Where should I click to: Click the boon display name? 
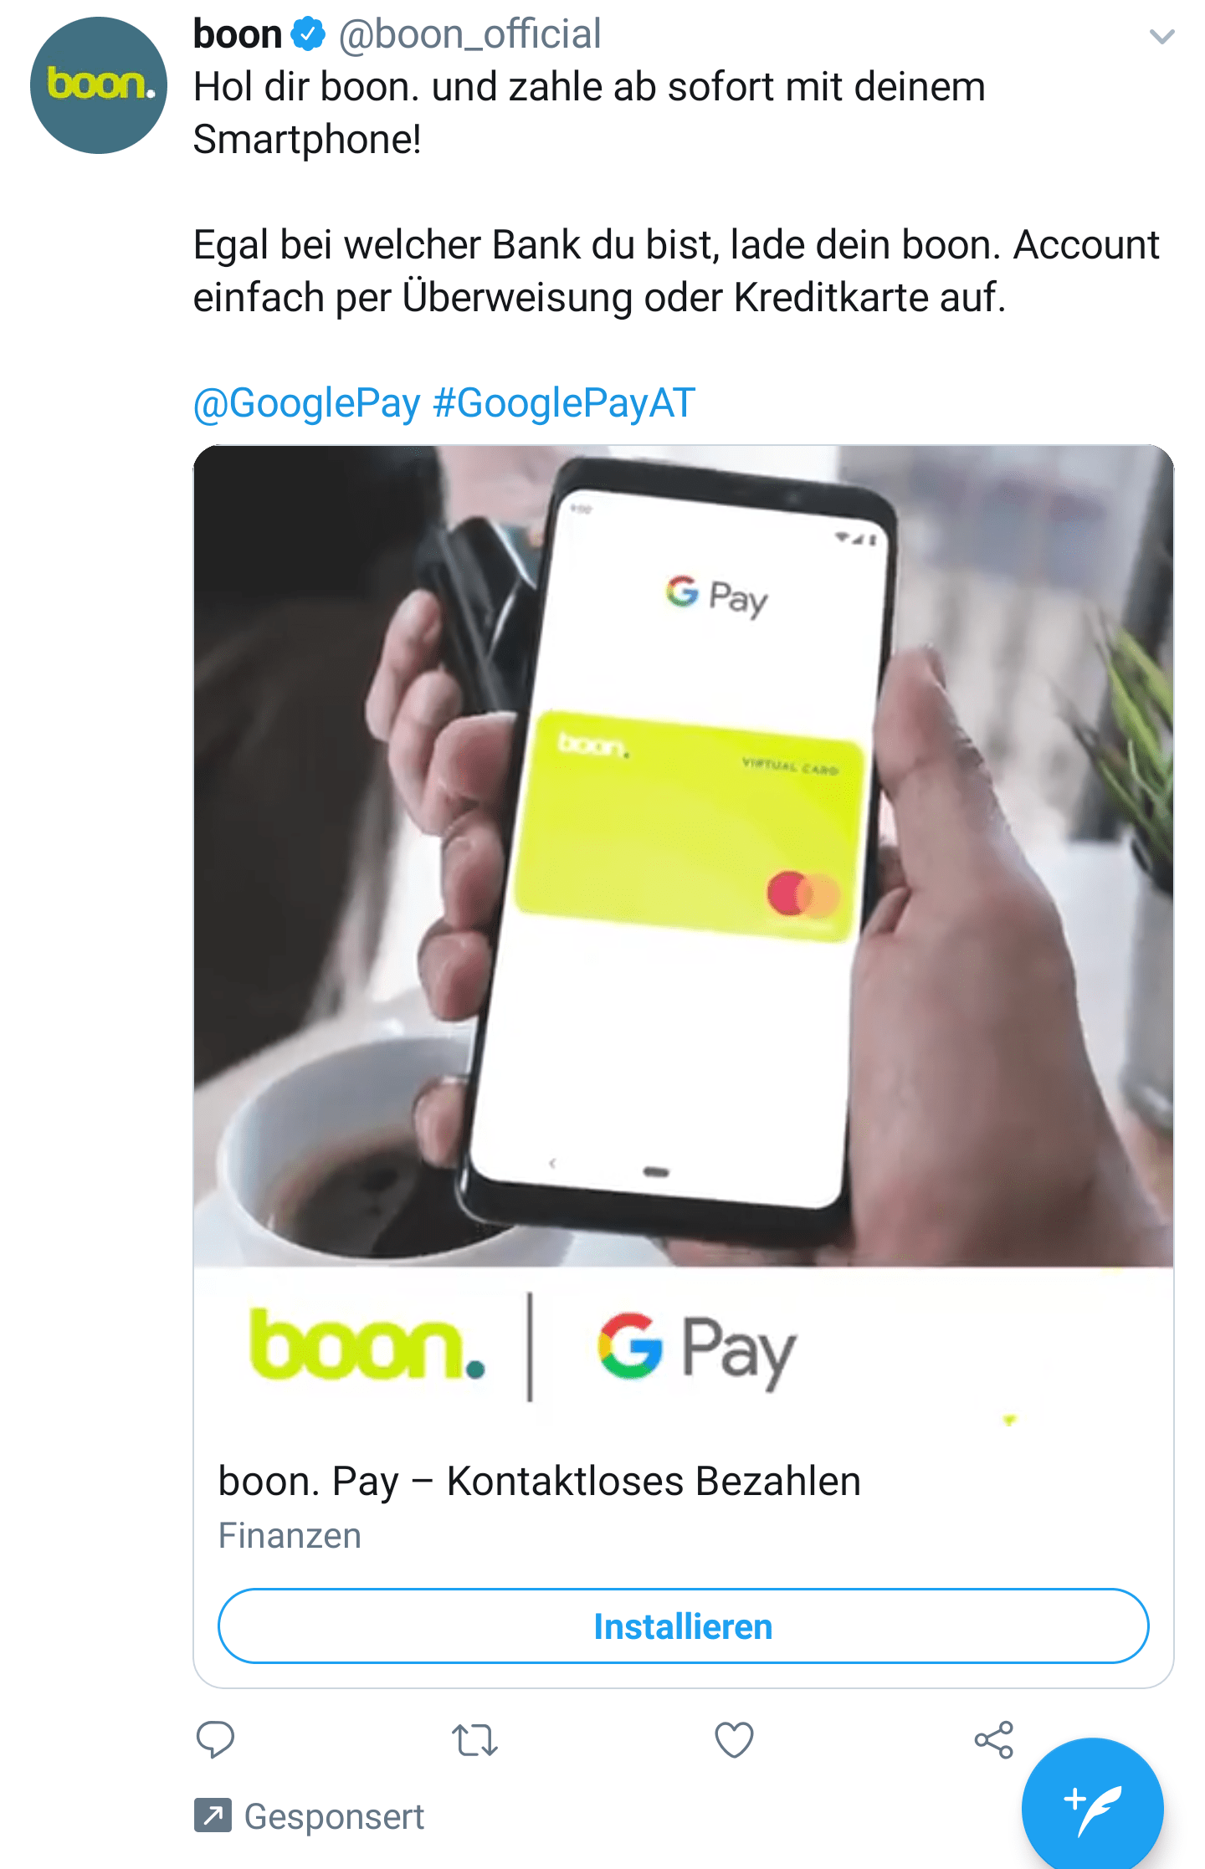click(x=238, y=34)
